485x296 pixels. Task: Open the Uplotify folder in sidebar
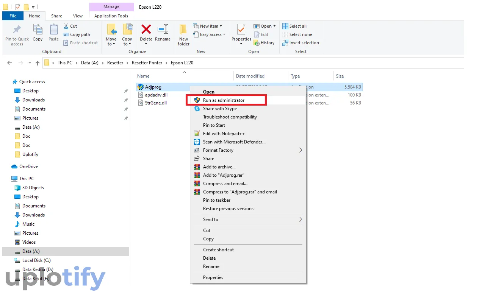pyautogui.click(x=30, y=154)
